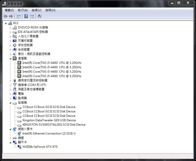
Task: Click the 處理器 chip category icon
Action: click(15, 58)
